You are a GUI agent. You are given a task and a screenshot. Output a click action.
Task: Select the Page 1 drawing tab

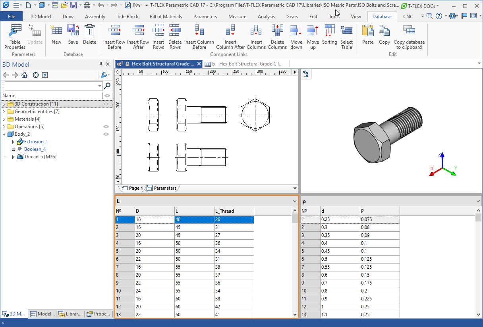click(133, 188)
